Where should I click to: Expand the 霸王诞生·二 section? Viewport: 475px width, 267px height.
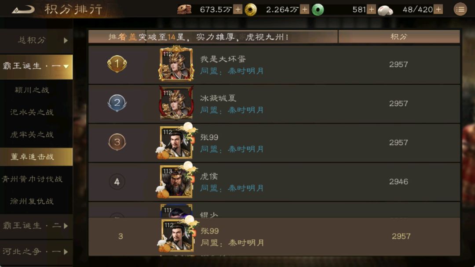point(37,226)
